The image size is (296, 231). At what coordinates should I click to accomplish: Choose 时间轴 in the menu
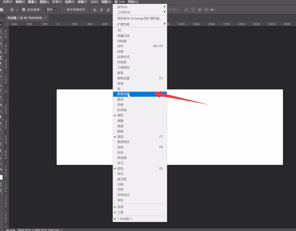[140, 110]
